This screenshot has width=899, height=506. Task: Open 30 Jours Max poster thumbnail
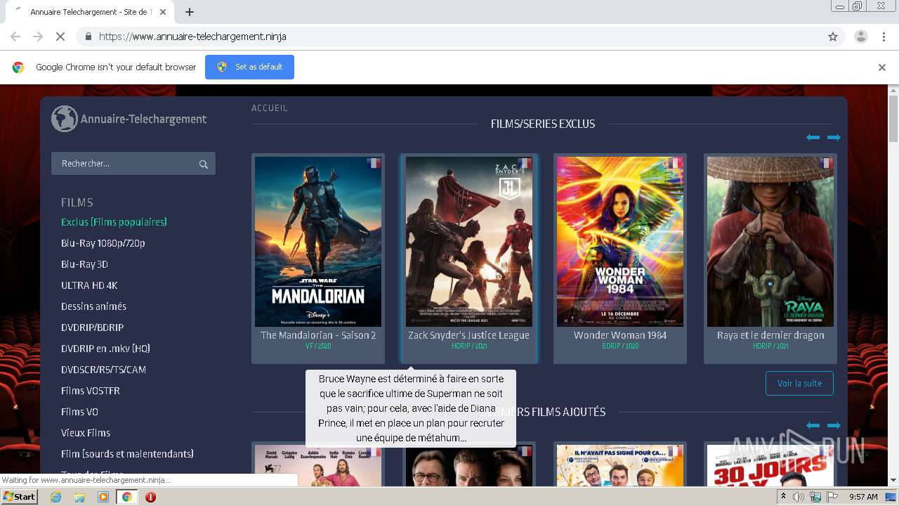pos(770,465)
